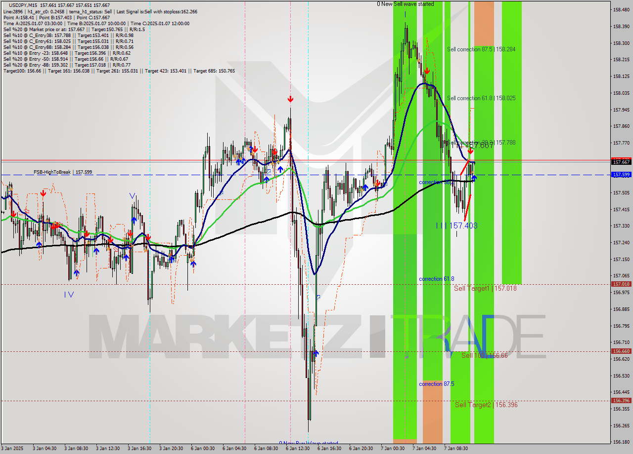The image size is (633, 454).
Task: Click 157.240 on the price scale
Action: (x=621, y=242)
